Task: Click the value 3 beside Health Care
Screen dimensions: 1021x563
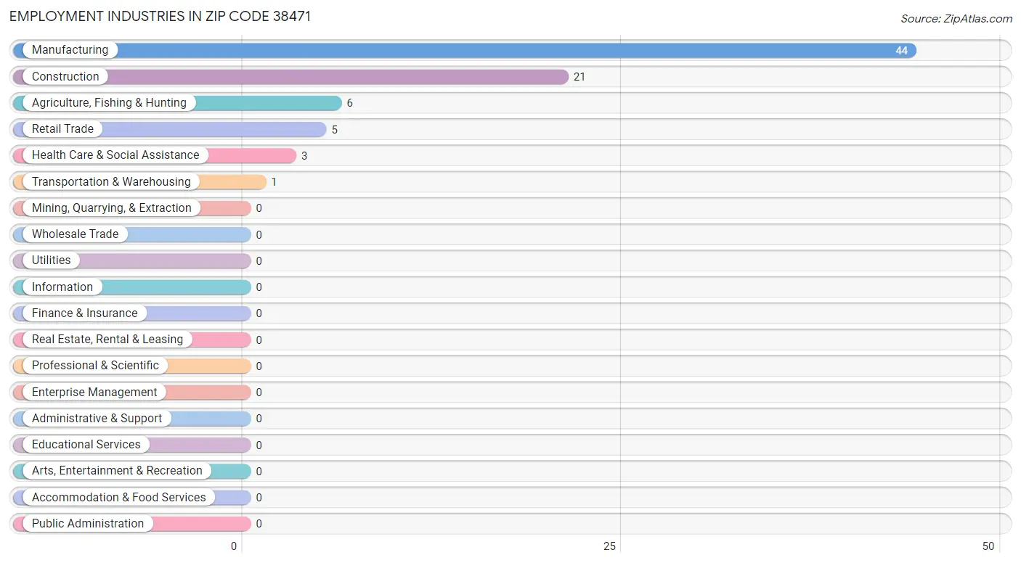Action: click(x=304, y=156)
